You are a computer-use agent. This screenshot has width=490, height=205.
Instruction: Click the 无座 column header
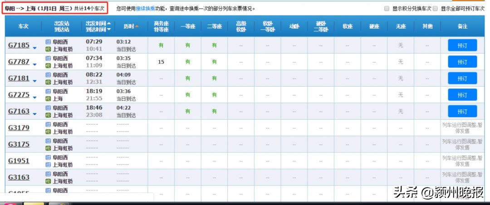[401, 26]
